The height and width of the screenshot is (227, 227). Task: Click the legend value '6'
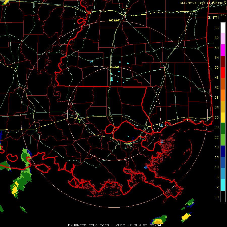coord(218,177)
